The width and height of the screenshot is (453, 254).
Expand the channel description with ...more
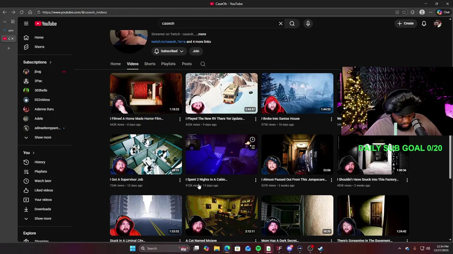coord(201,34)
